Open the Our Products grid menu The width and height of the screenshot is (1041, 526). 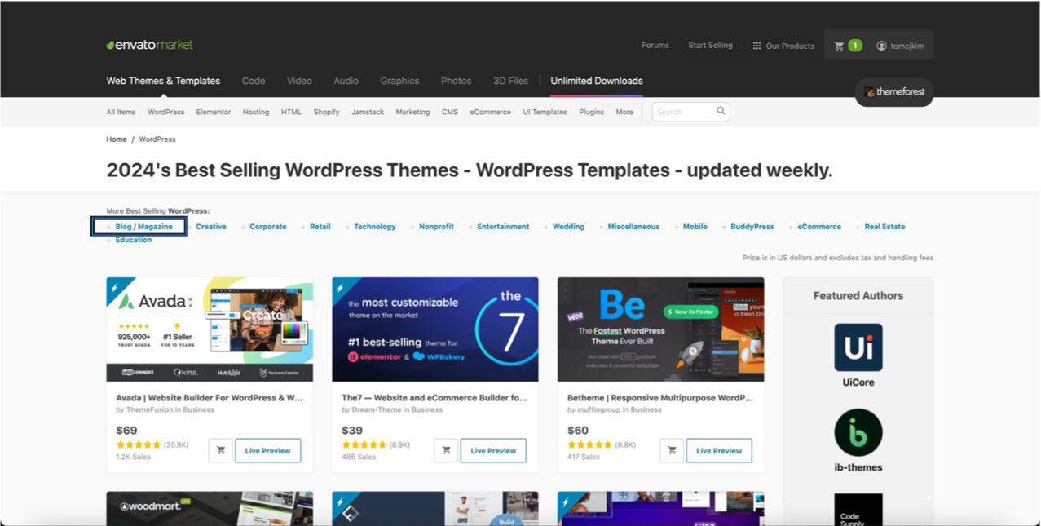pos(783,46)
